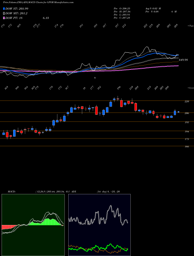Click the 191 top label above the EMA chart
Image resolution: width=194 pixels, height=256 pixels.
81,26
